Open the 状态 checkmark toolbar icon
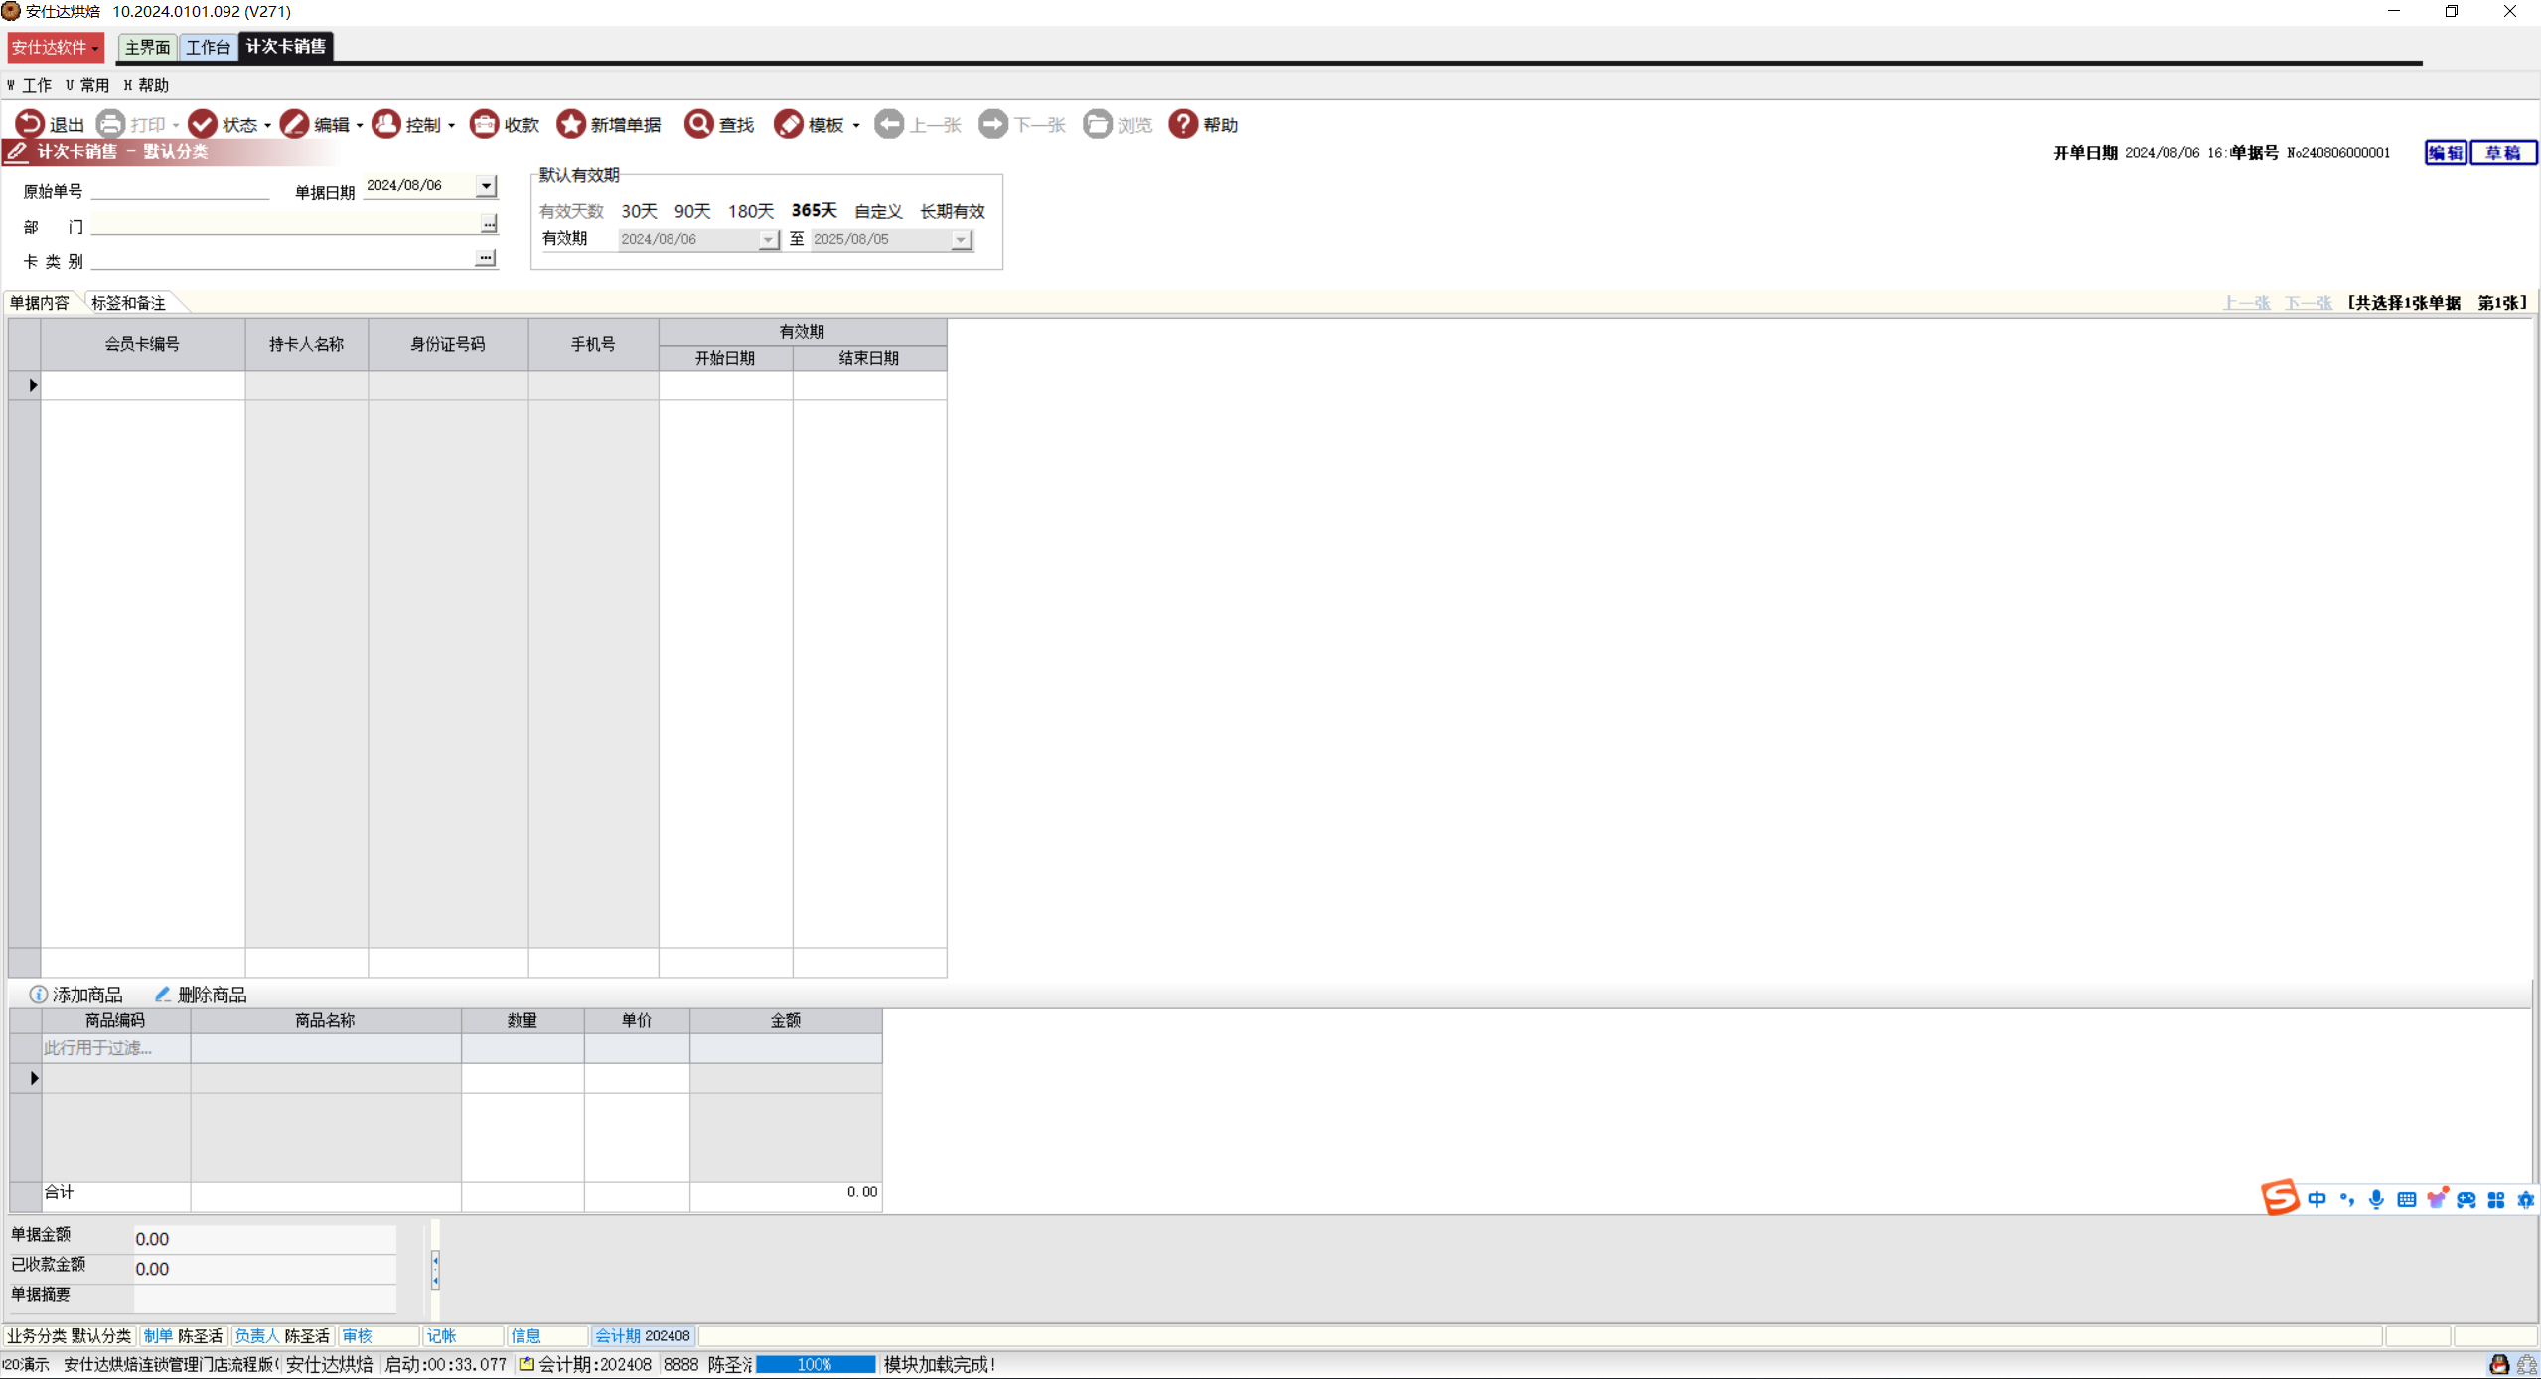 pyautogui.click(x=203, y=124)
